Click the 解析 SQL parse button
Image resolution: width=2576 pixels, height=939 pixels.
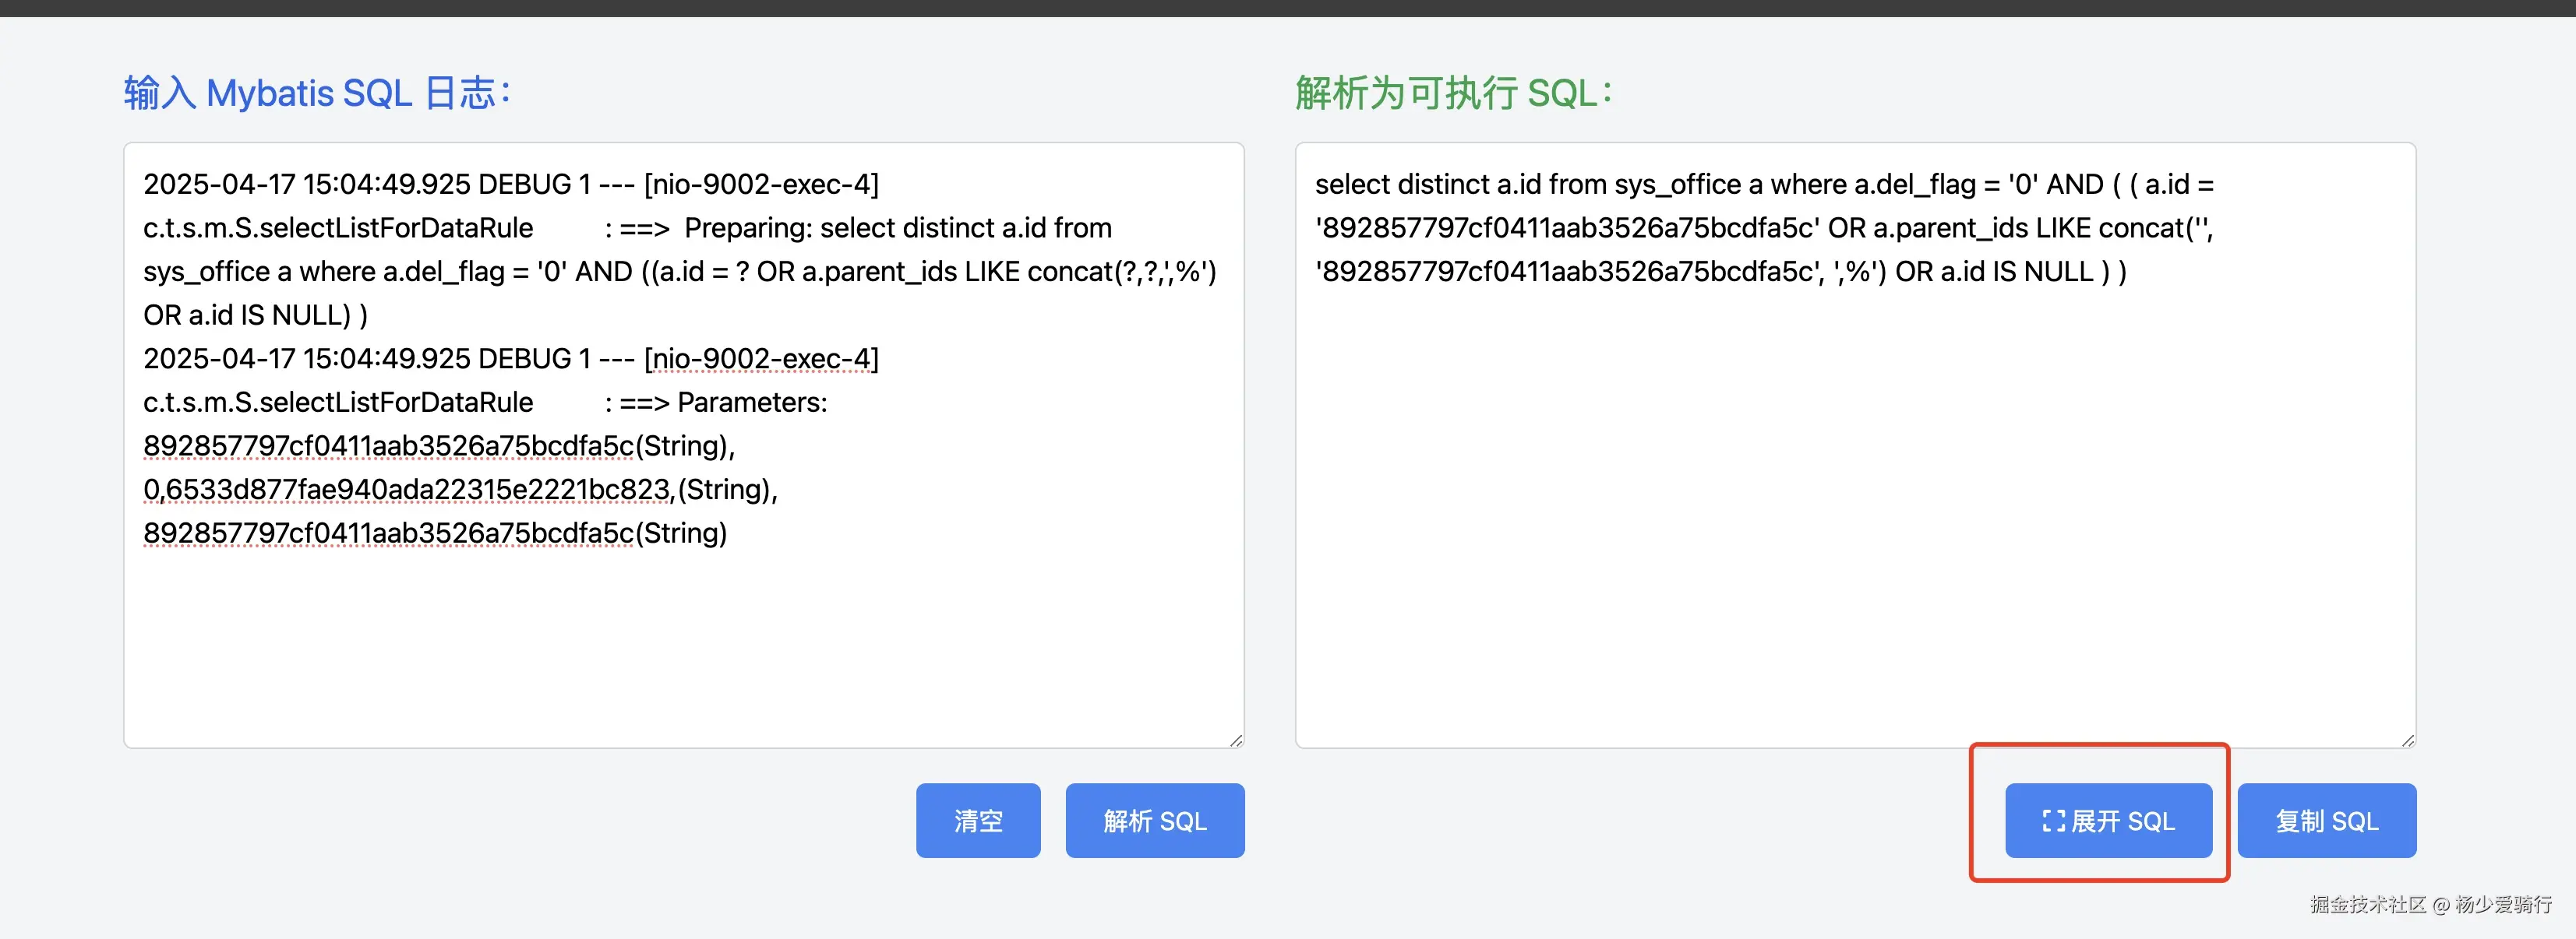click(x=1154, y=821)
